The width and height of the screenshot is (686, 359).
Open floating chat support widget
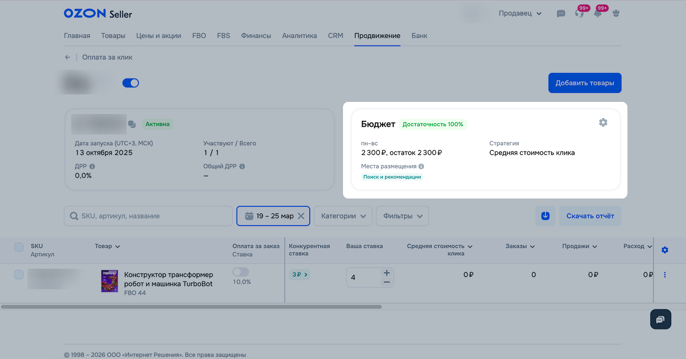pyautogui.click(x=660, y=319)
